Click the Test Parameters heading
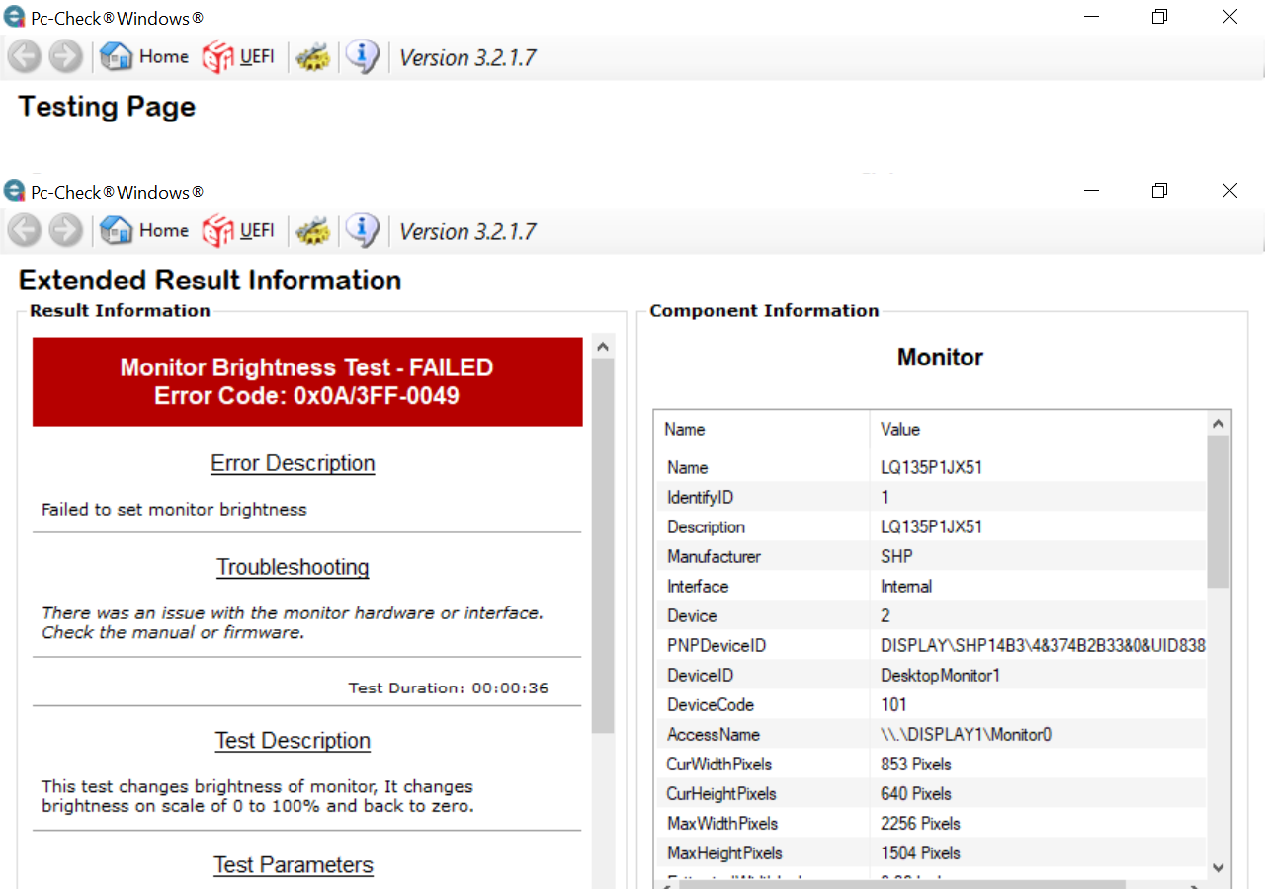 [293, 865]
